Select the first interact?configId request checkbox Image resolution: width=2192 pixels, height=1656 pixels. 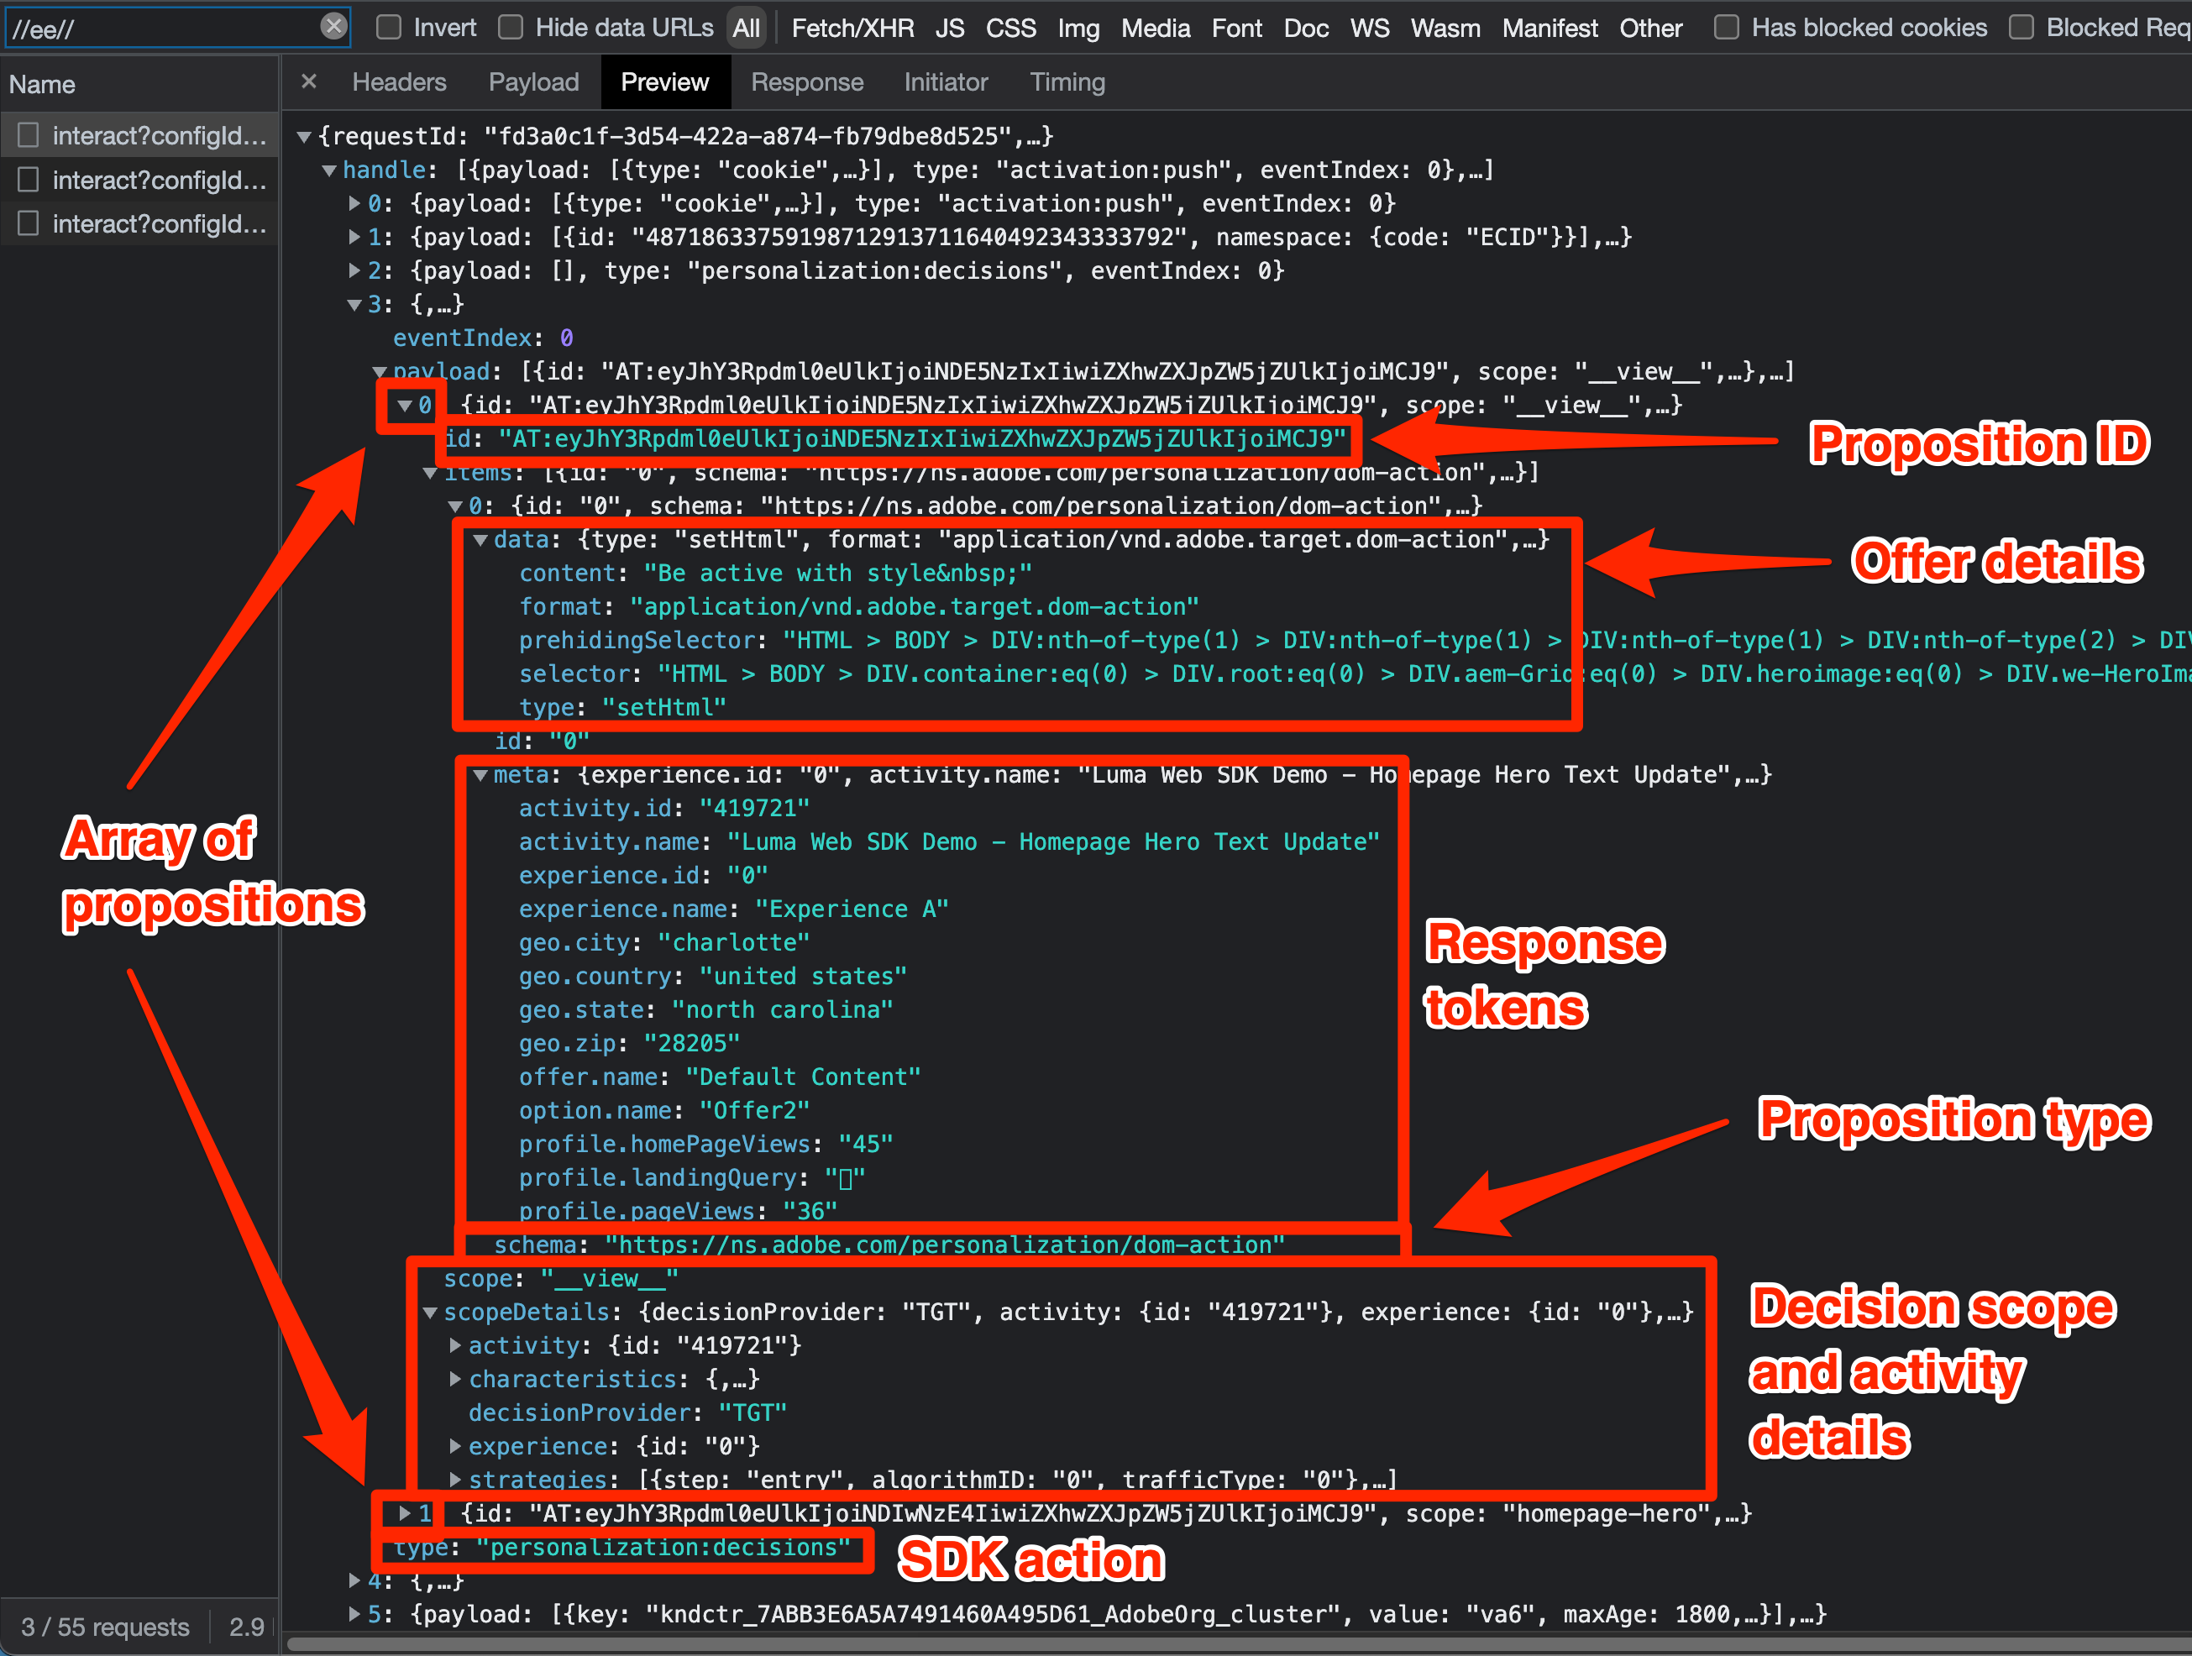[x=29, y=136]
